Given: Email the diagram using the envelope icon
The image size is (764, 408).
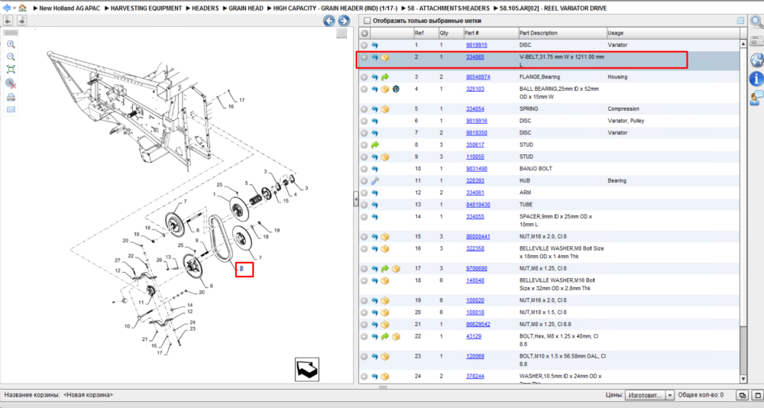Looking at the screenshot, I should [x=11, y=109].
